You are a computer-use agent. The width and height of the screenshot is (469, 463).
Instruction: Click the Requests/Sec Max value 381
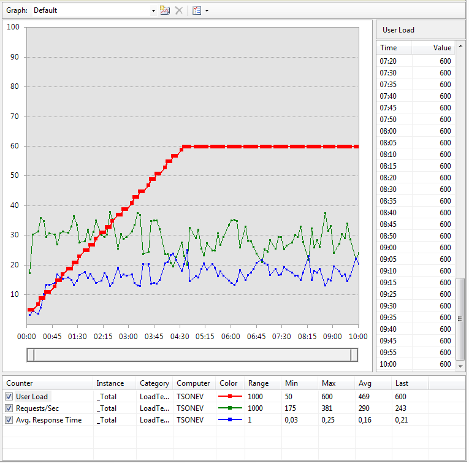327,408
